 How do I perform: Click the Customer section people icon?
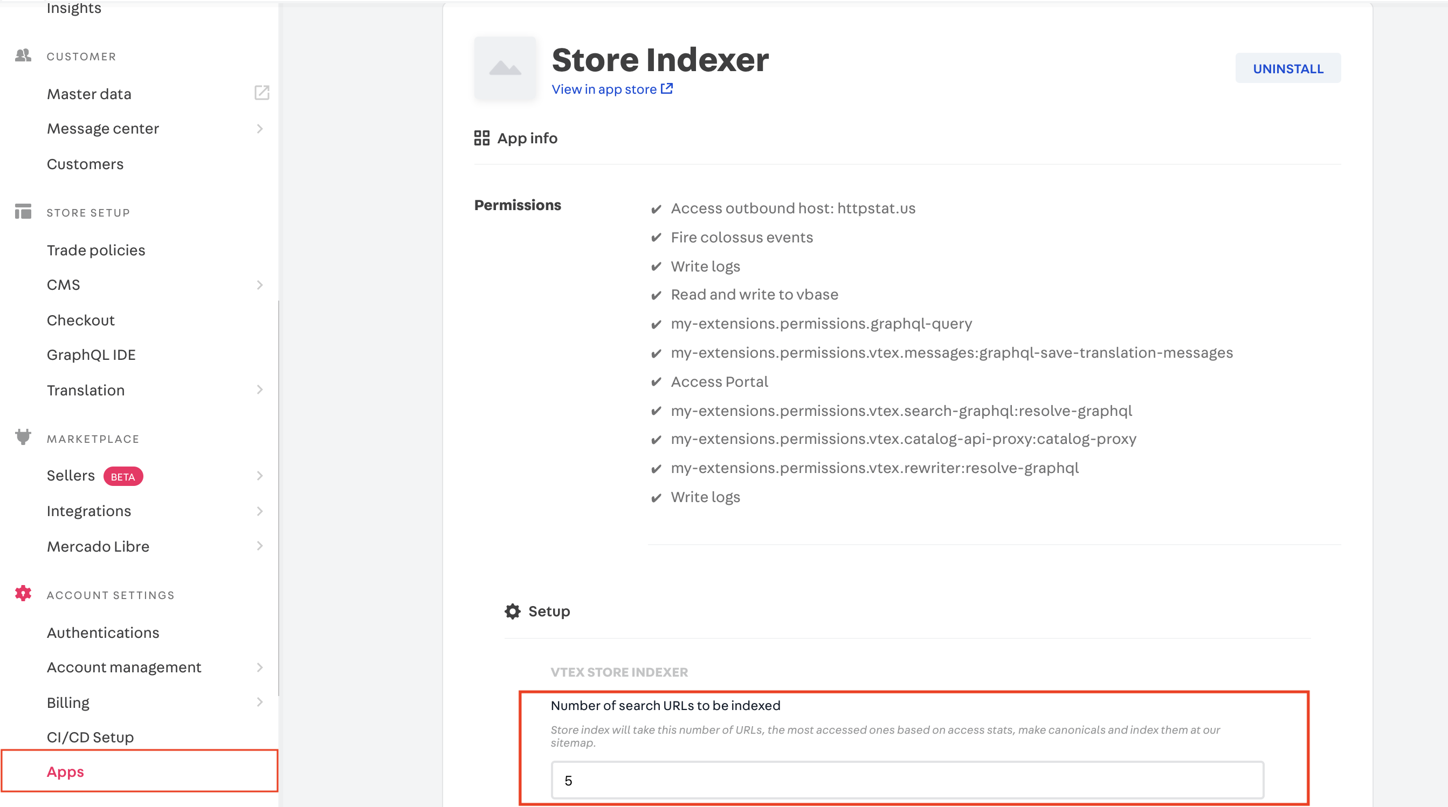pyautogui.click(x=23, y=55)
